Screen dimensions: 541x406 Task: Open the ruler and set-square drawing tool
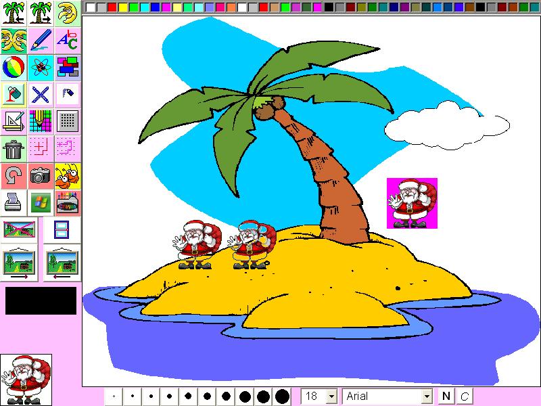click(x=14, y=121)
